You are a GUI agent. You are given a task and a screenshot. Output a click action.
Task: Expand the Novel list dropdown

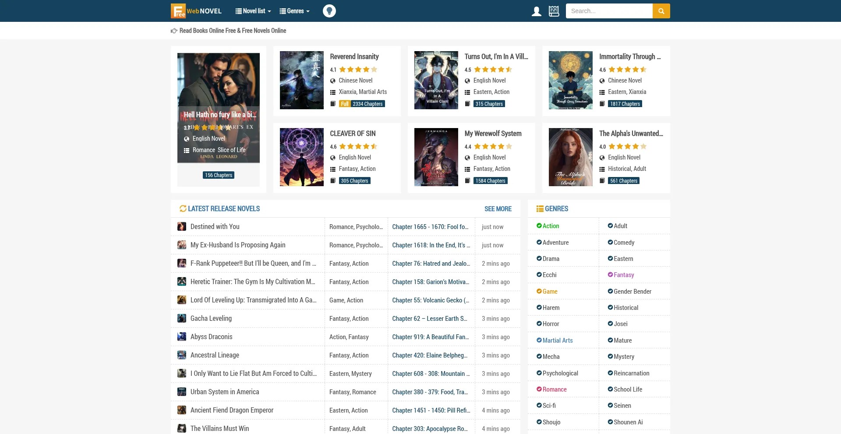click(253, 11)
